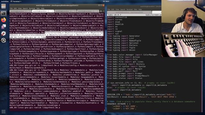Close the fourth tab in the left terminal
The height and width of the screenshot is (115, 205).
(x=97, y=11)
